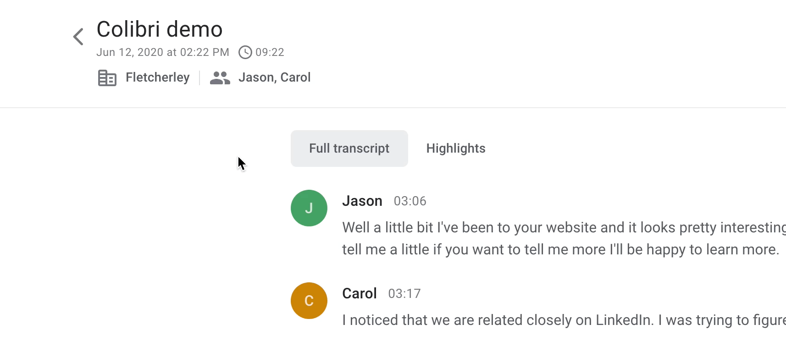Open the Fletcherley company link

pyautogui.click(x=158, y=77)
